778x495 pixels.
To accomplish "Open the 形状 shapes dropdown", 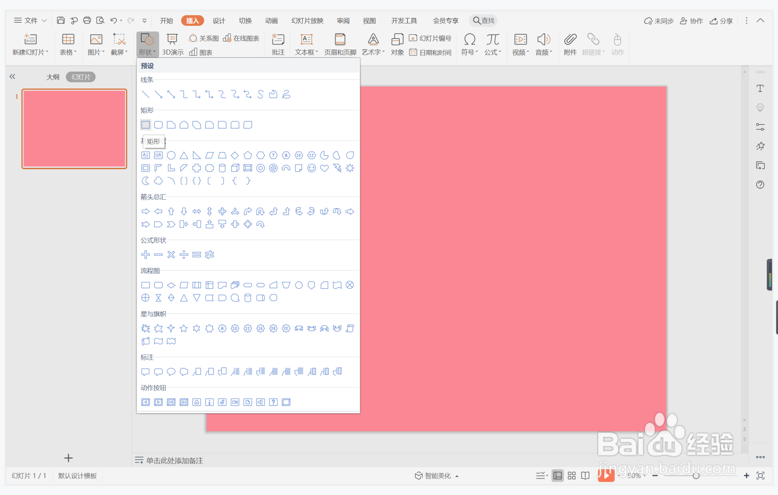I will click(147, 44).
